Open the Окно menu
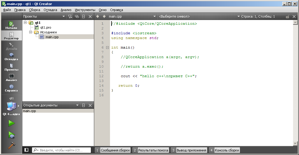Image resolution: width=299 pixels, height=155 pixels. tap(103, 10)
